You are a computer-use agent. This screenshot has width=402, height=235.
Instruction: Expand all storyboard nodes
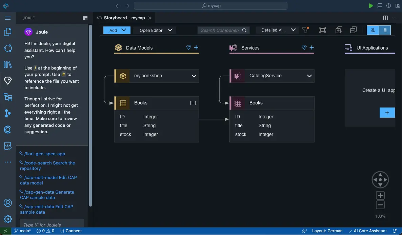point(339,30)
